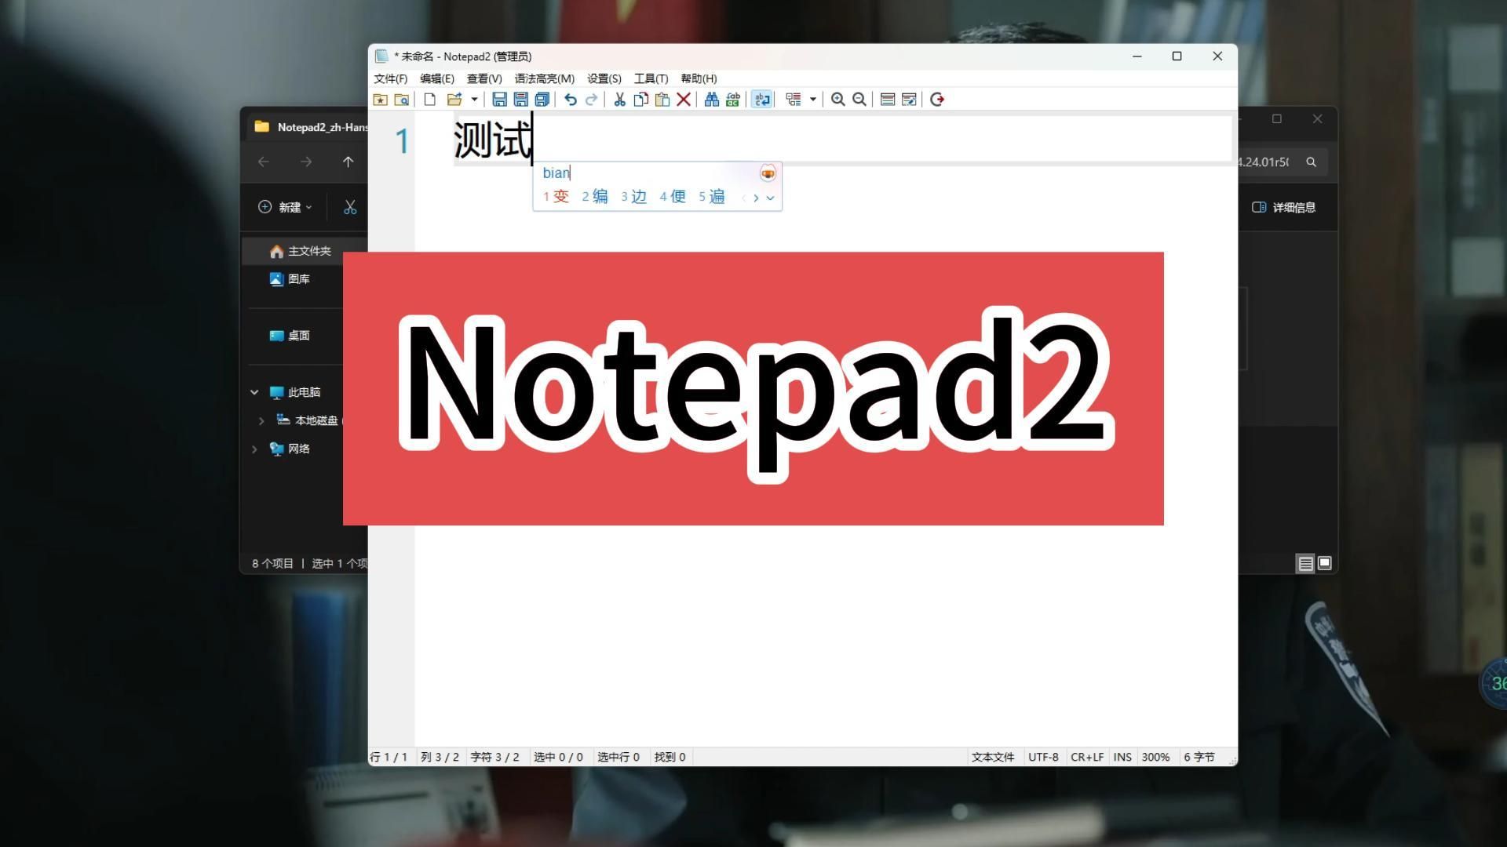Click UTF-8 encoding in the status bar

(x=1043, y=757)
